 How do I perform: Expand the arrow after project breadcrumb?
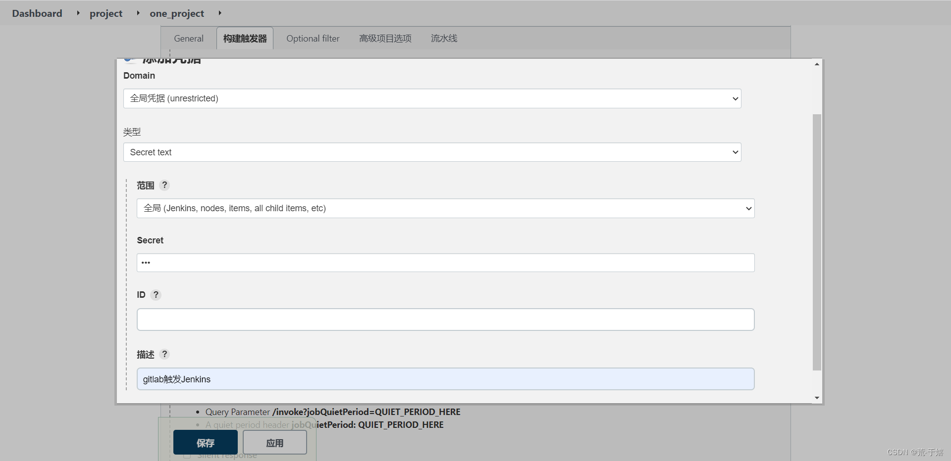click(x=138, y=13)
